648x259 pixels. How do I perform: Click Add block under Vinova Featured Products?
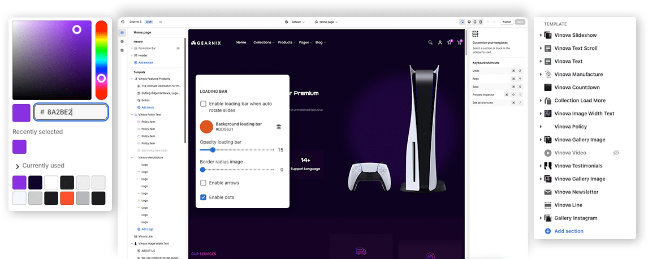[145, 107]
